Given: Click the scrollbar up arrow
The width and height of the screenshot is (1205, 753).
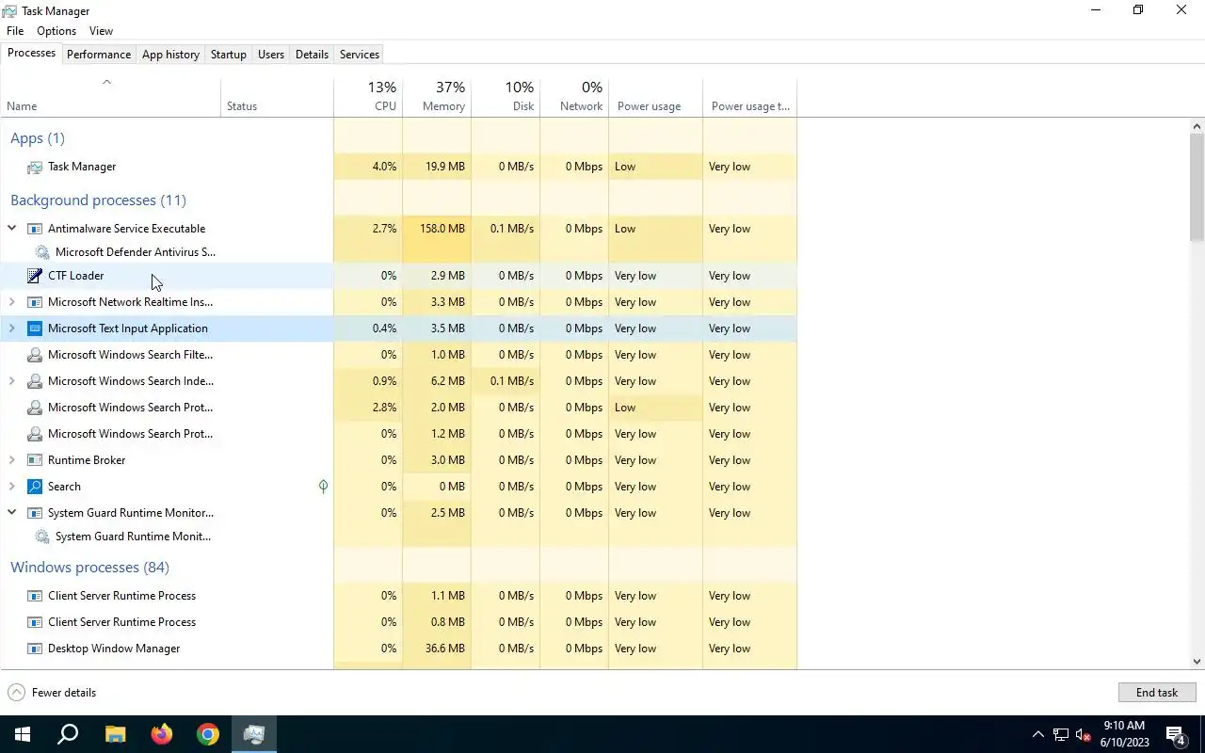Looking at the screenshot, I should click(1197, 126).
